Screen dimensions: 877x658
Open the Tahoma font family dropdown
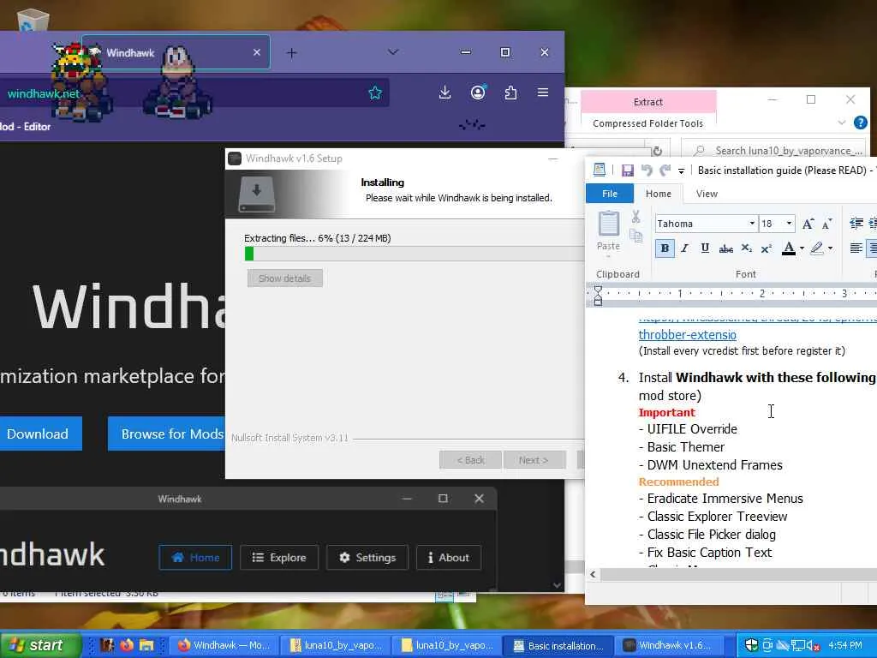(x=752, y=224)
